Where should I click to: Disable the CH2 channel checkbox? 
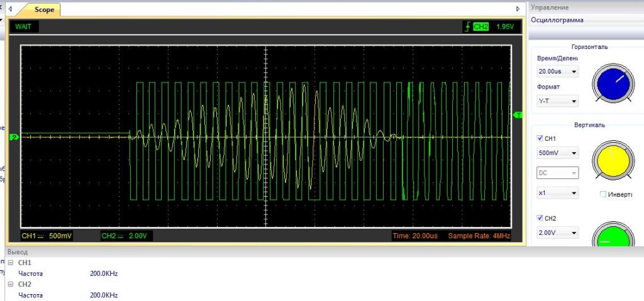coord(540,218)
